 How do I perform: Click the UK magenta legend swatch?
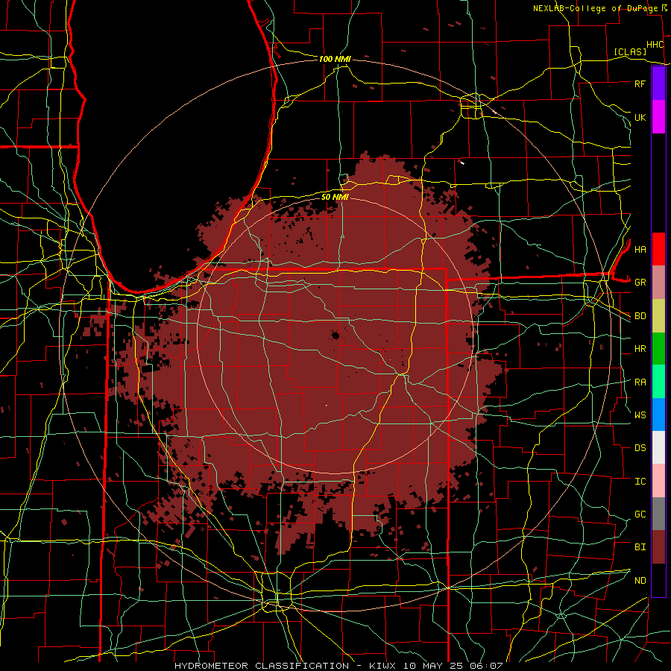pos(658,117)
